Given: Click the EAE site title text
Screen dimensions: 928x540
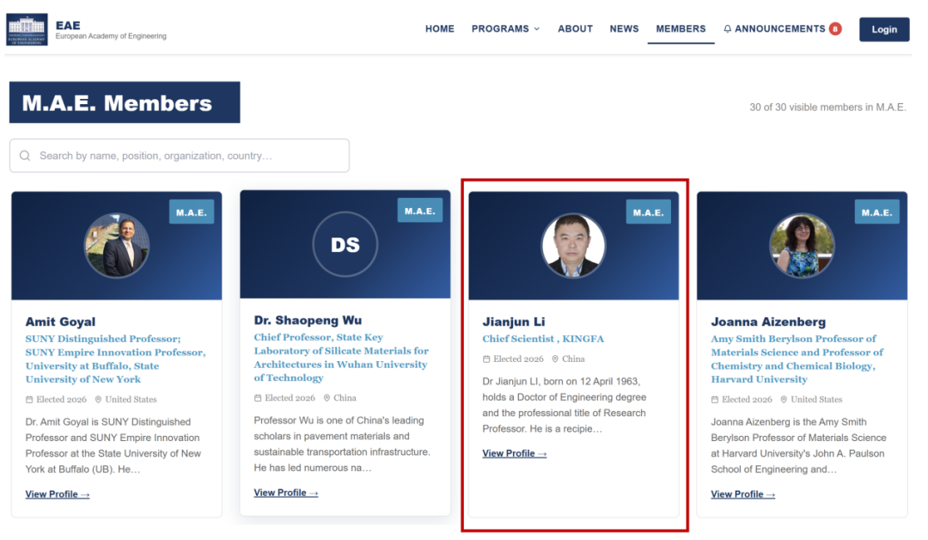Looking at the screenshot, I should click(68, 25).
